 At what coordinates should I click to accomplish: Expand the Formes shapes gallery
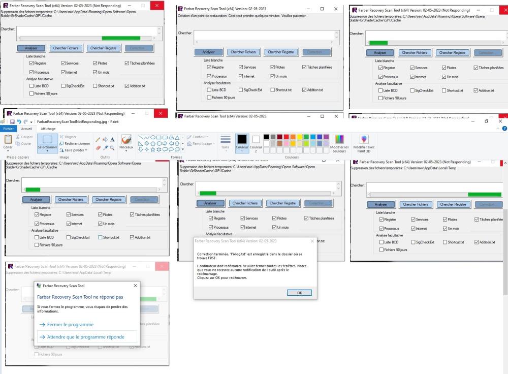pos(183,149)
